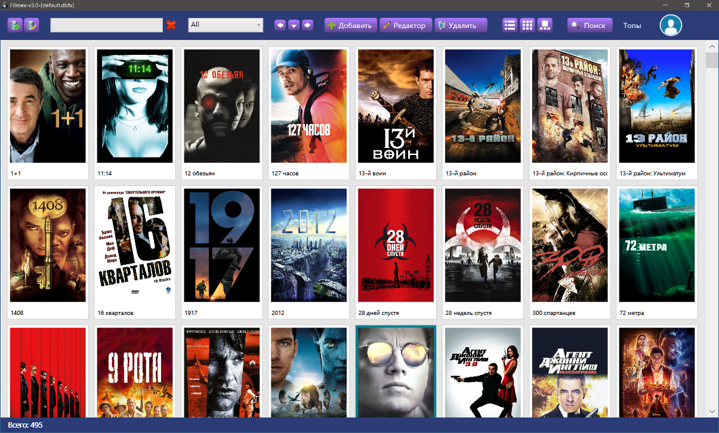Open the user profile avatar icon

[671, 25]
